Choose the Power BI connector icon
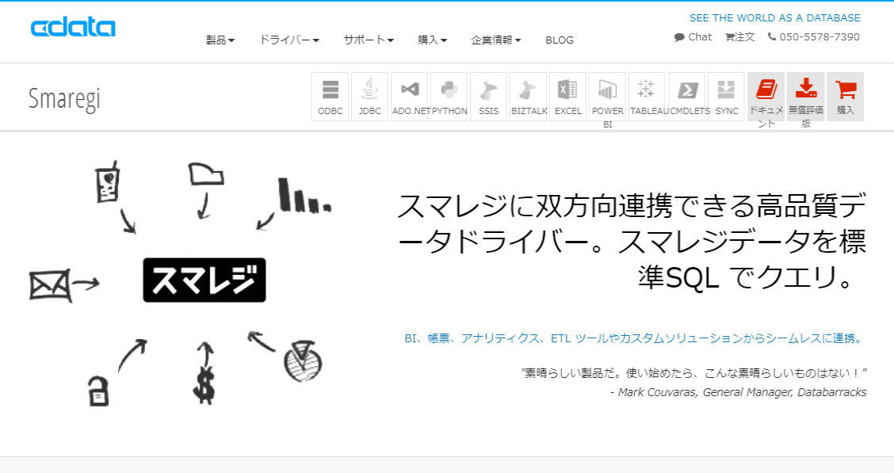 607,97
